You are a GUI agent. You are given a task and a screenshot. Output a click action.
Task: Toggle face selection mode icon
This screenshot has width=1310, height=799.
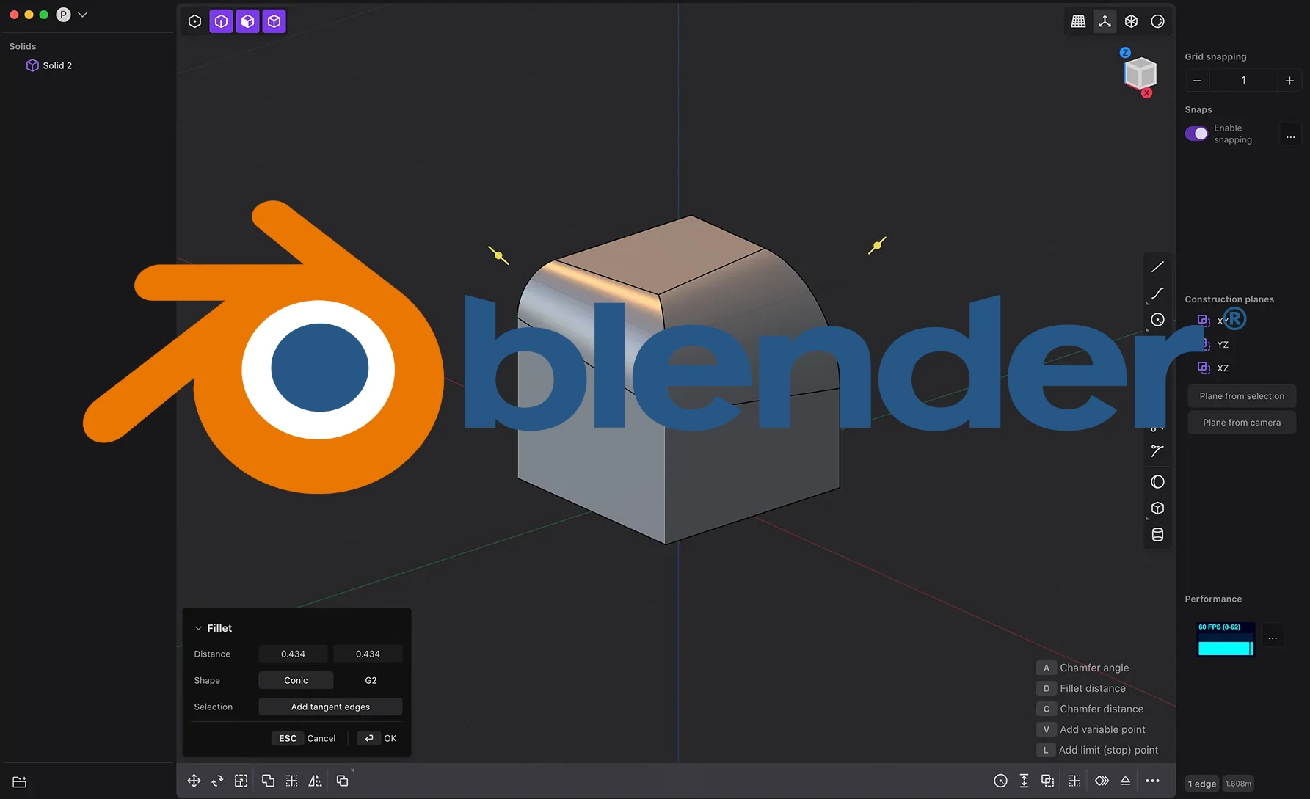pyautogui.click(x=247, y=21)
